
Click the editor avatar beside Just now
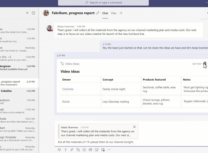(205, 64)
